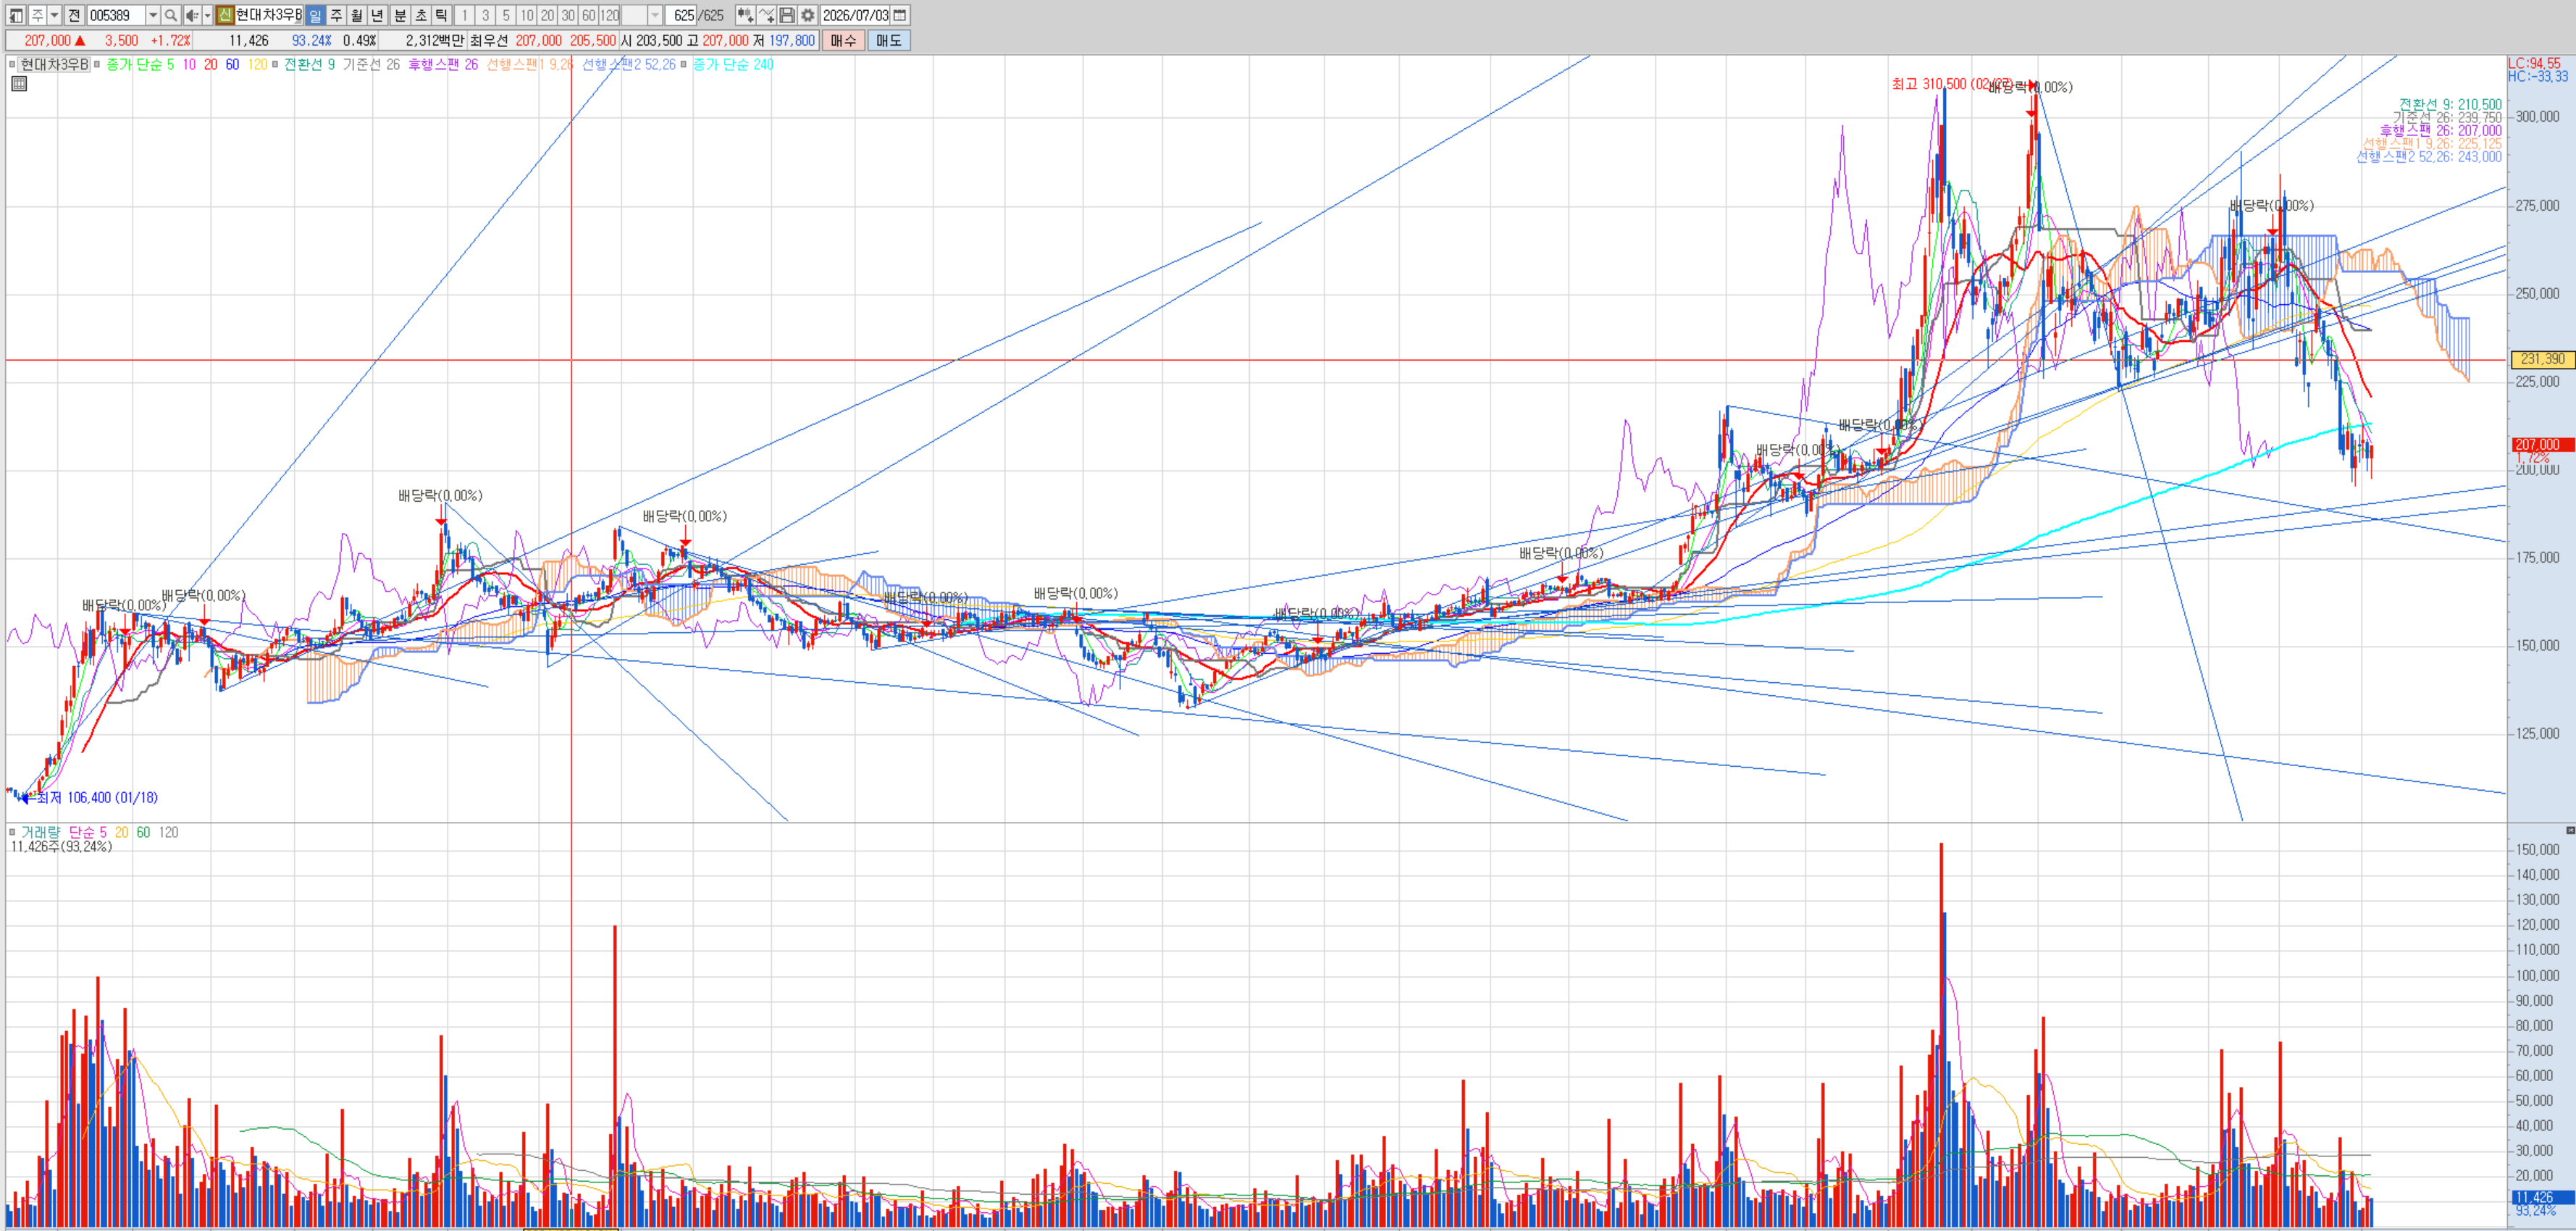2576x1231 pixels.
Task: Toggle the square marker before 현대차3우B legend
Action: [x=12, y=64]
